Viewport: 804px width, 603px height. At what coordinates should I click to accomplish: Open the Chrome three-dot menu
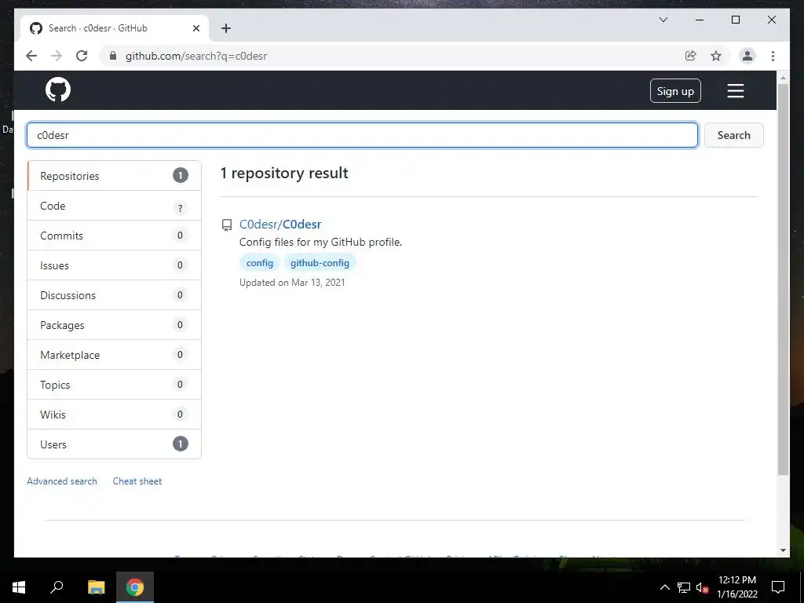(x=773, y=56)
